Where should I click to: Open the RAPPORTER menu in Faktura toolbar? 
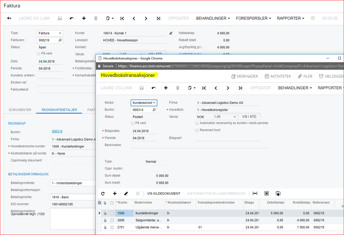tap(290, 18)
